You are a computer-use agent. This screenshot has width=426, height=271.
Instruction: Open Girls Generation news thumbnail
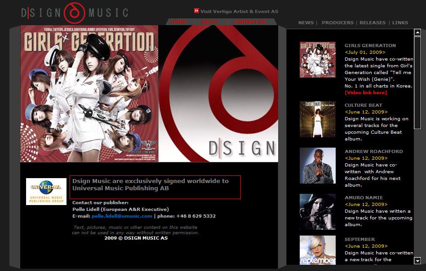tap(318, 60)
